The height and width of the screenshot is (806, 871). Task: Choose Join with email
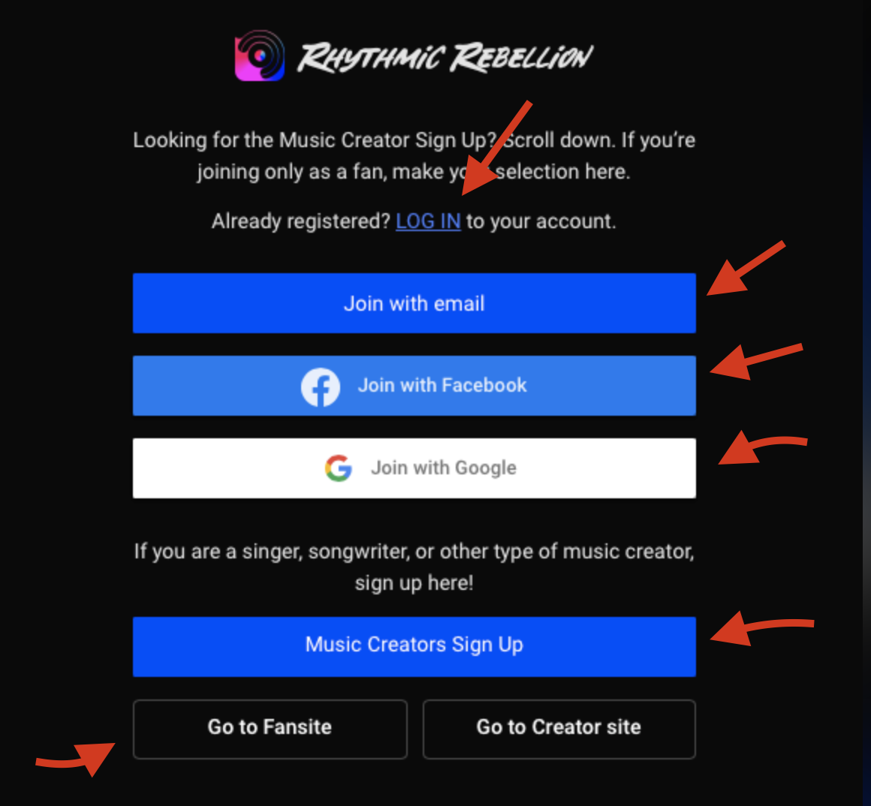click(414, 303)
